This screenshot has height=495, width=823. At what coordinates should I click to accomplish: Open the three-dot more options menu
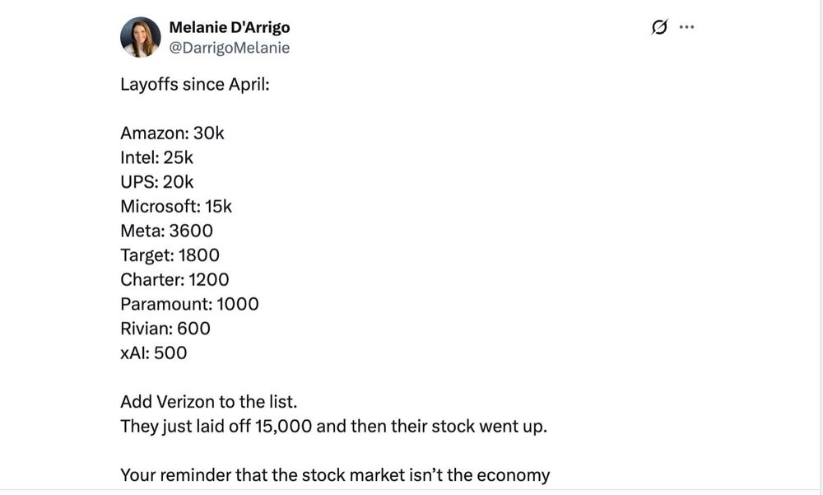click(x=686, y=27)
